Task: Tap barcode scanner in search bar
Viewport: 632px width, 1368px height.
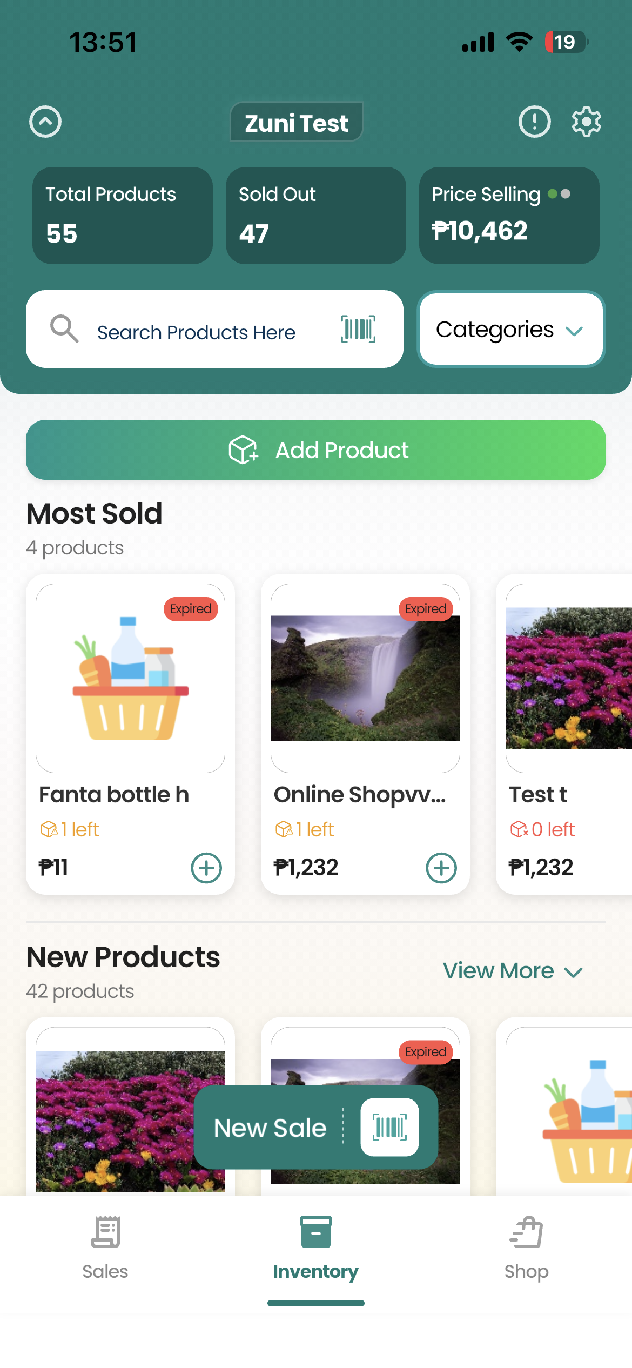Action: tap(358, 329)
